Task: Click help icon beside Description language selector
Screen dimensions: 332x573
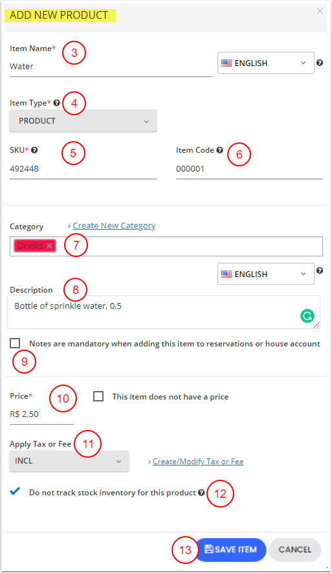Action: [320, 271]
